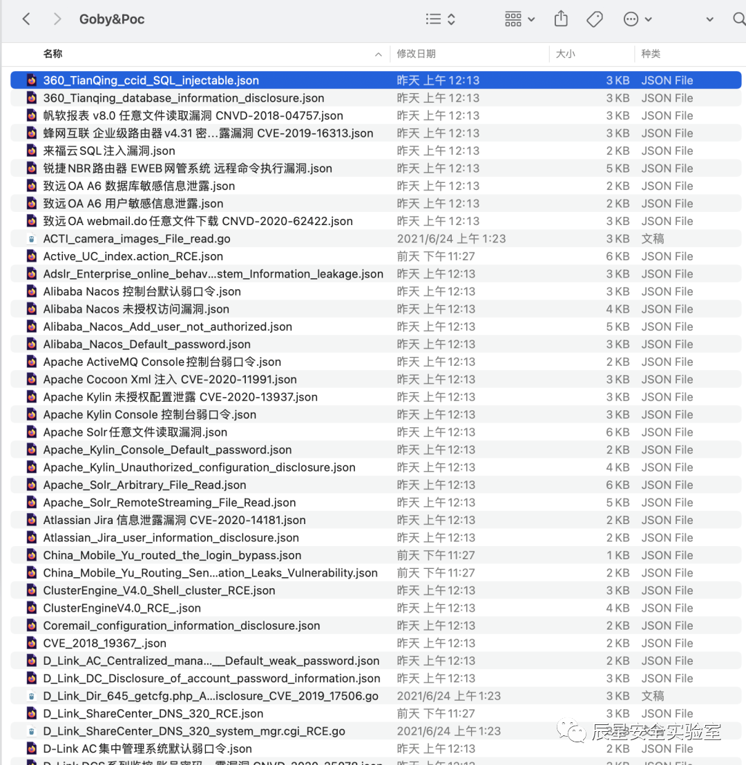Select Alibaba Nacos 控制台默认弱口令.json
The image size is (746, 765).
pos(376,291)
